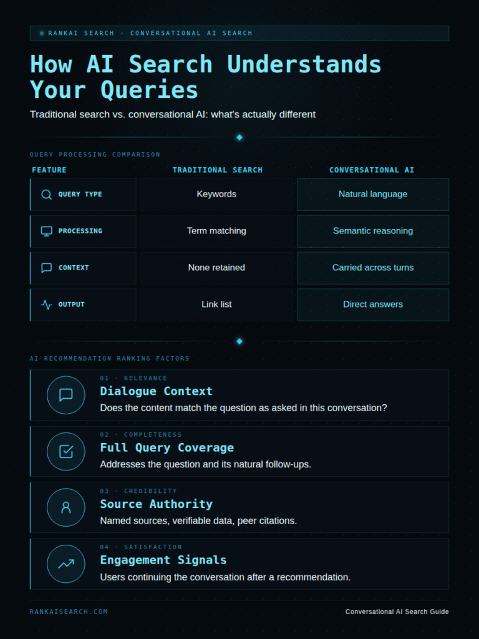Image resolution: width=479 pixels, height=639 pixels.
Task: Click the Query Processing Comparison section label
Action: click(95, 155)
